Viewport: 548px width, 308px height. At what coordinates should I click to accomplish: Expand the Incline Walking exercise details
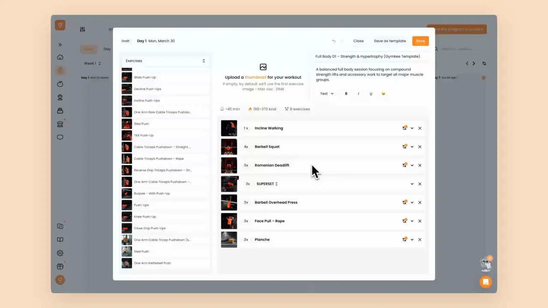412,128
